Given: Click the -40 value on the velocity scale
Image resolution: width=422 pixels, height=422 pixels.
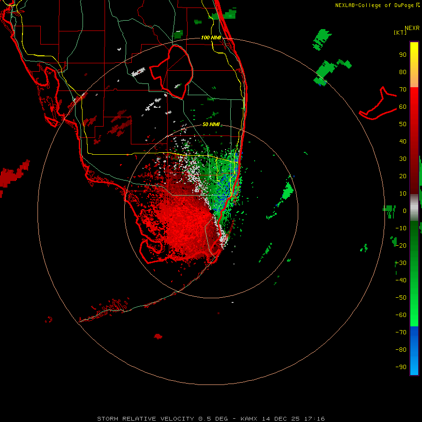Looking at the screenshot, I should pos(401,280).
